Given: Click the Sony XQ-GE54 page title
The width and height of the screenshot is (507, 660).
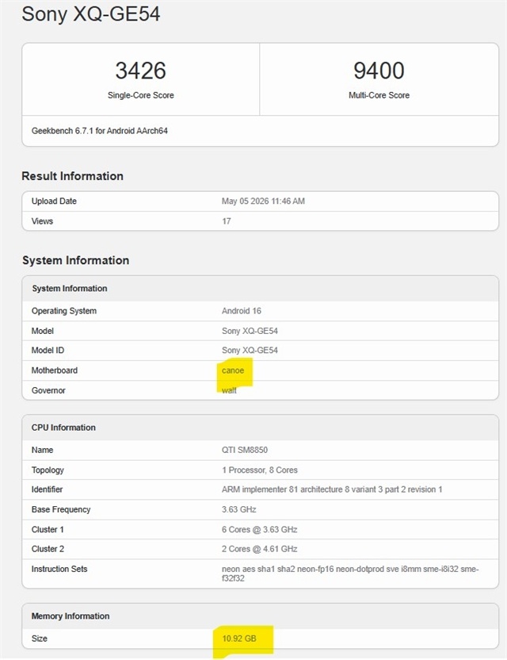Looking at the screenshot, I should [x=91, y=14].
